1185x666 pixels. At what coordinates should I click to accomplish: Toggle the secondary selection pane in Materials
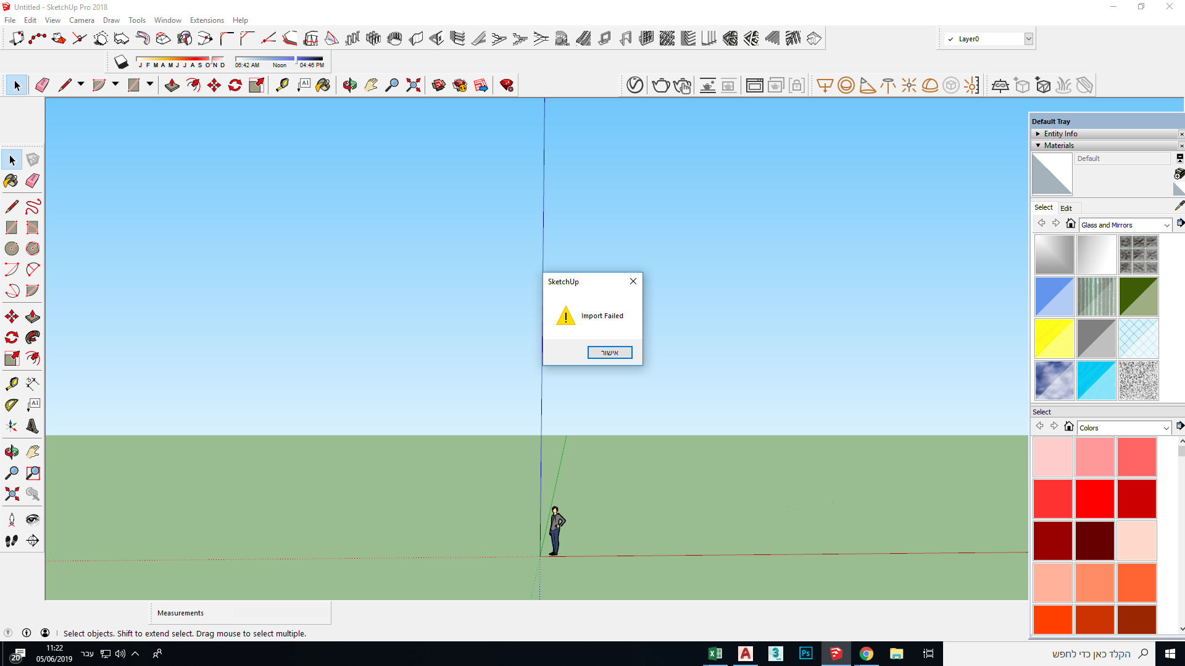click(1179, 158)
